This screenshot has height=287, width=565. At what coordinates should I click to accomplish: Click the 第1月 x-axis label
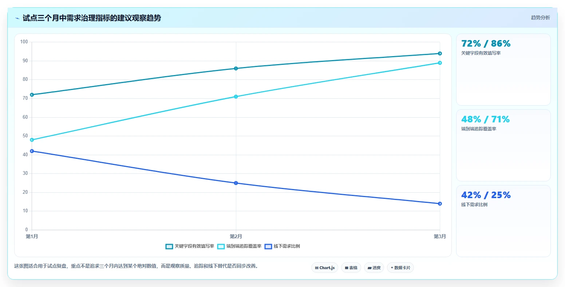[32, 237]
